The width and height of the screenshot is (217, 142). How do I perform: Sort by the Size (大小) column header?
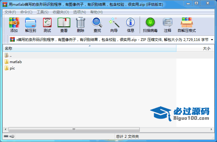tap(194, 48)
